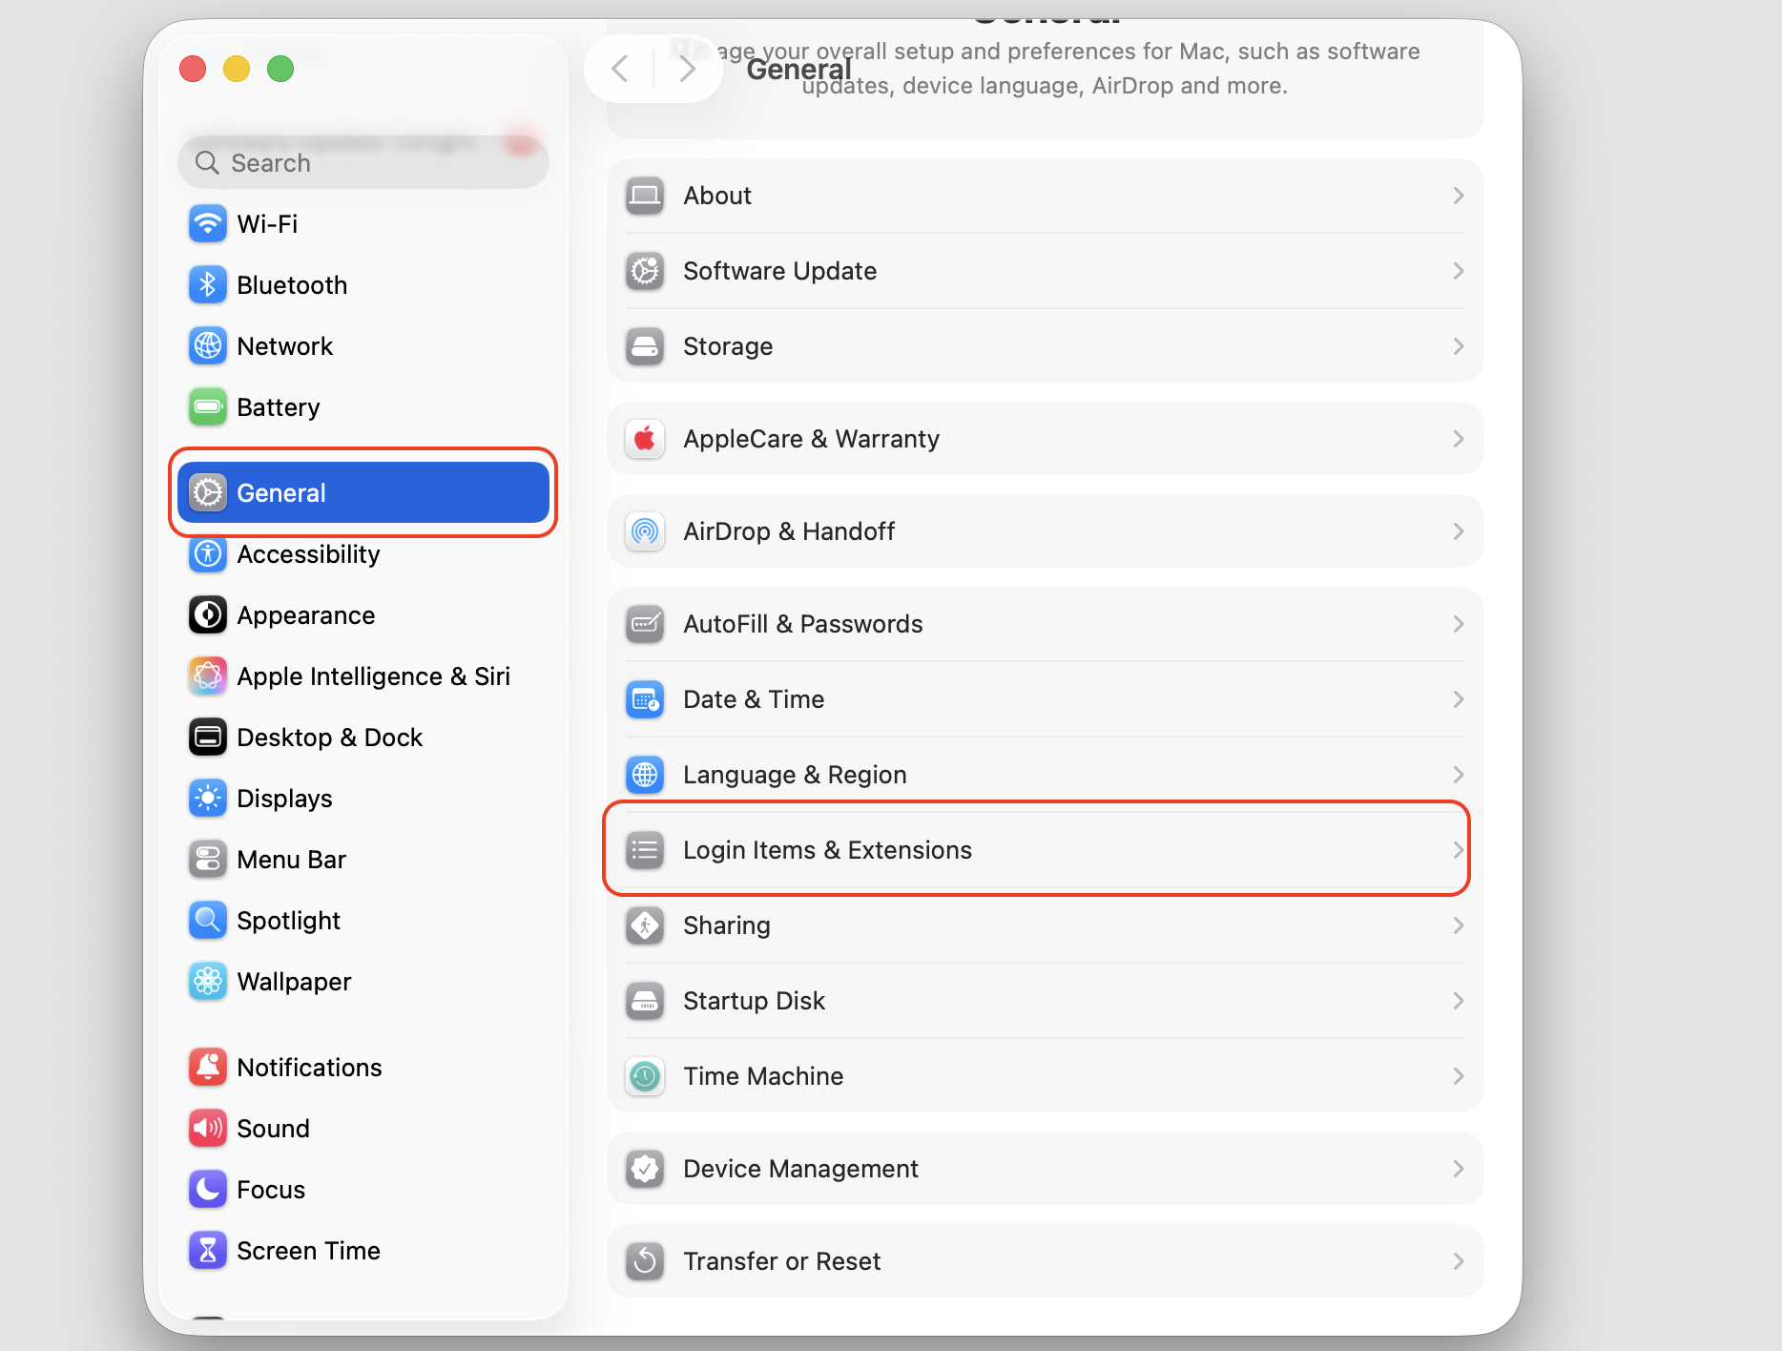Open Transfer or Reset
1782x1351 pixels.
pyautogui.click(x=1045, y=1261)
